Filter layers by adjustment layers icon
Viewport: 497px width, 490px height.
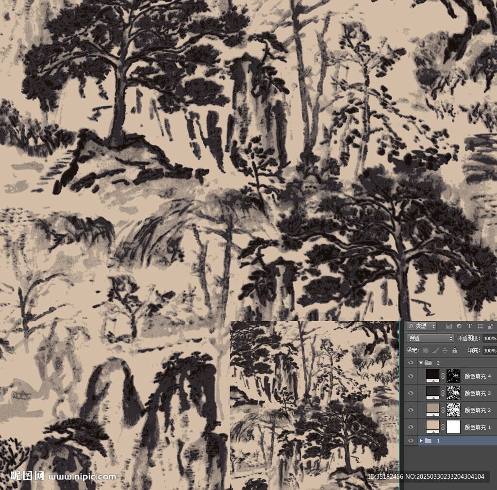459,326
